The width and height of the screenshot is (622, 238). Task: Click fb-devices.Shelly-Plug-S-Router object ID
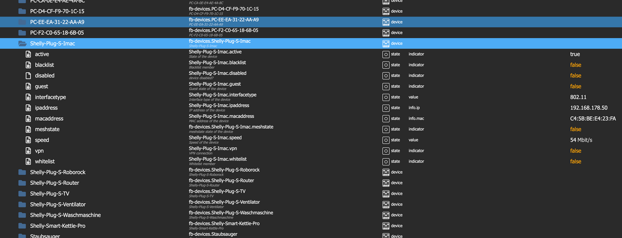[x=221, y=180]
